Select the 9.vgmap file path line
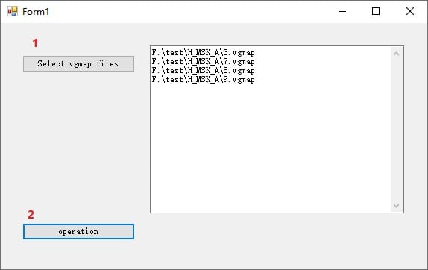428x270 pixels. pyautogui.click(x=203, y=80)
